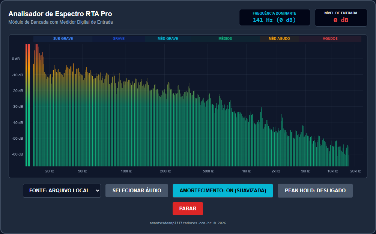Click the -10 dB axis label

(x=17, y=75)
